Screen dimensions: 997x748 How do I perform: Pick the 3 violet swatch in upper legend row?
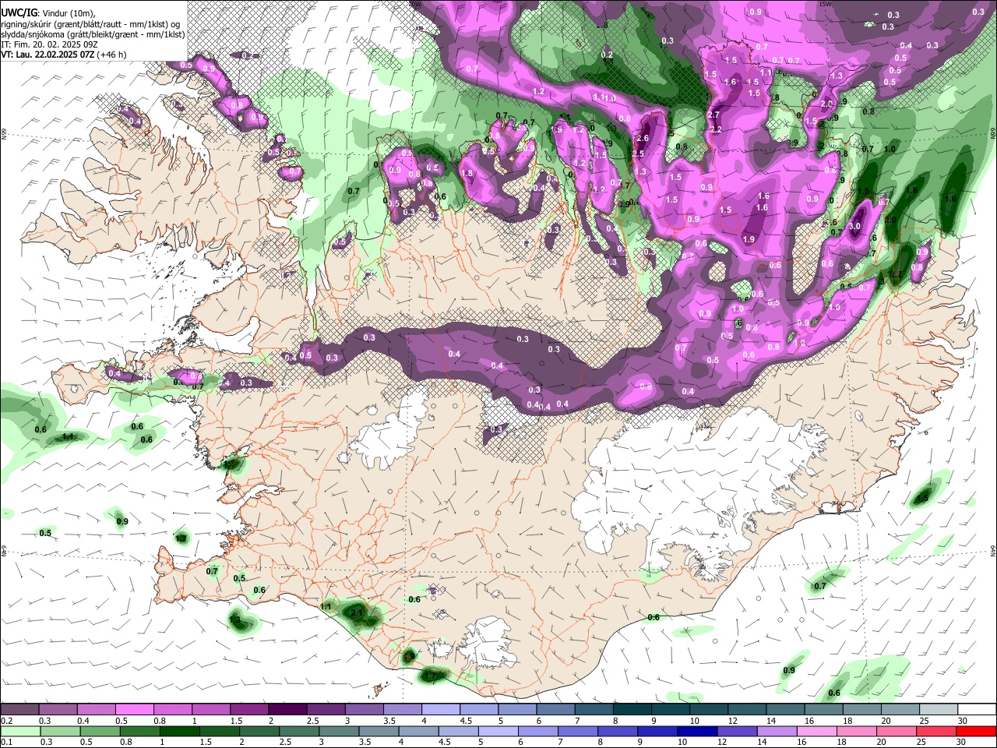pos(364,710)
